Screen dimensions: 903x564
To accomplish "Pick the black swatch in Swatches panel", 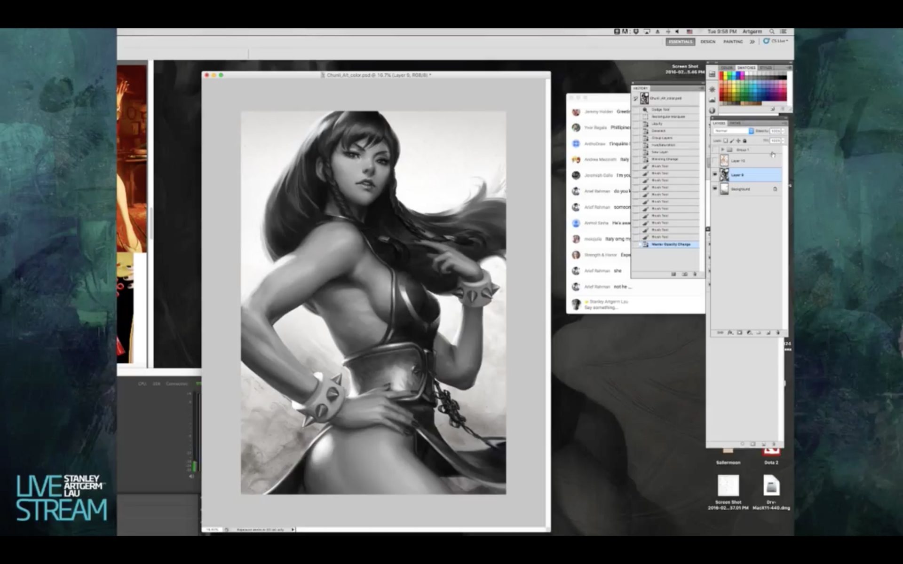I will 784,78.
